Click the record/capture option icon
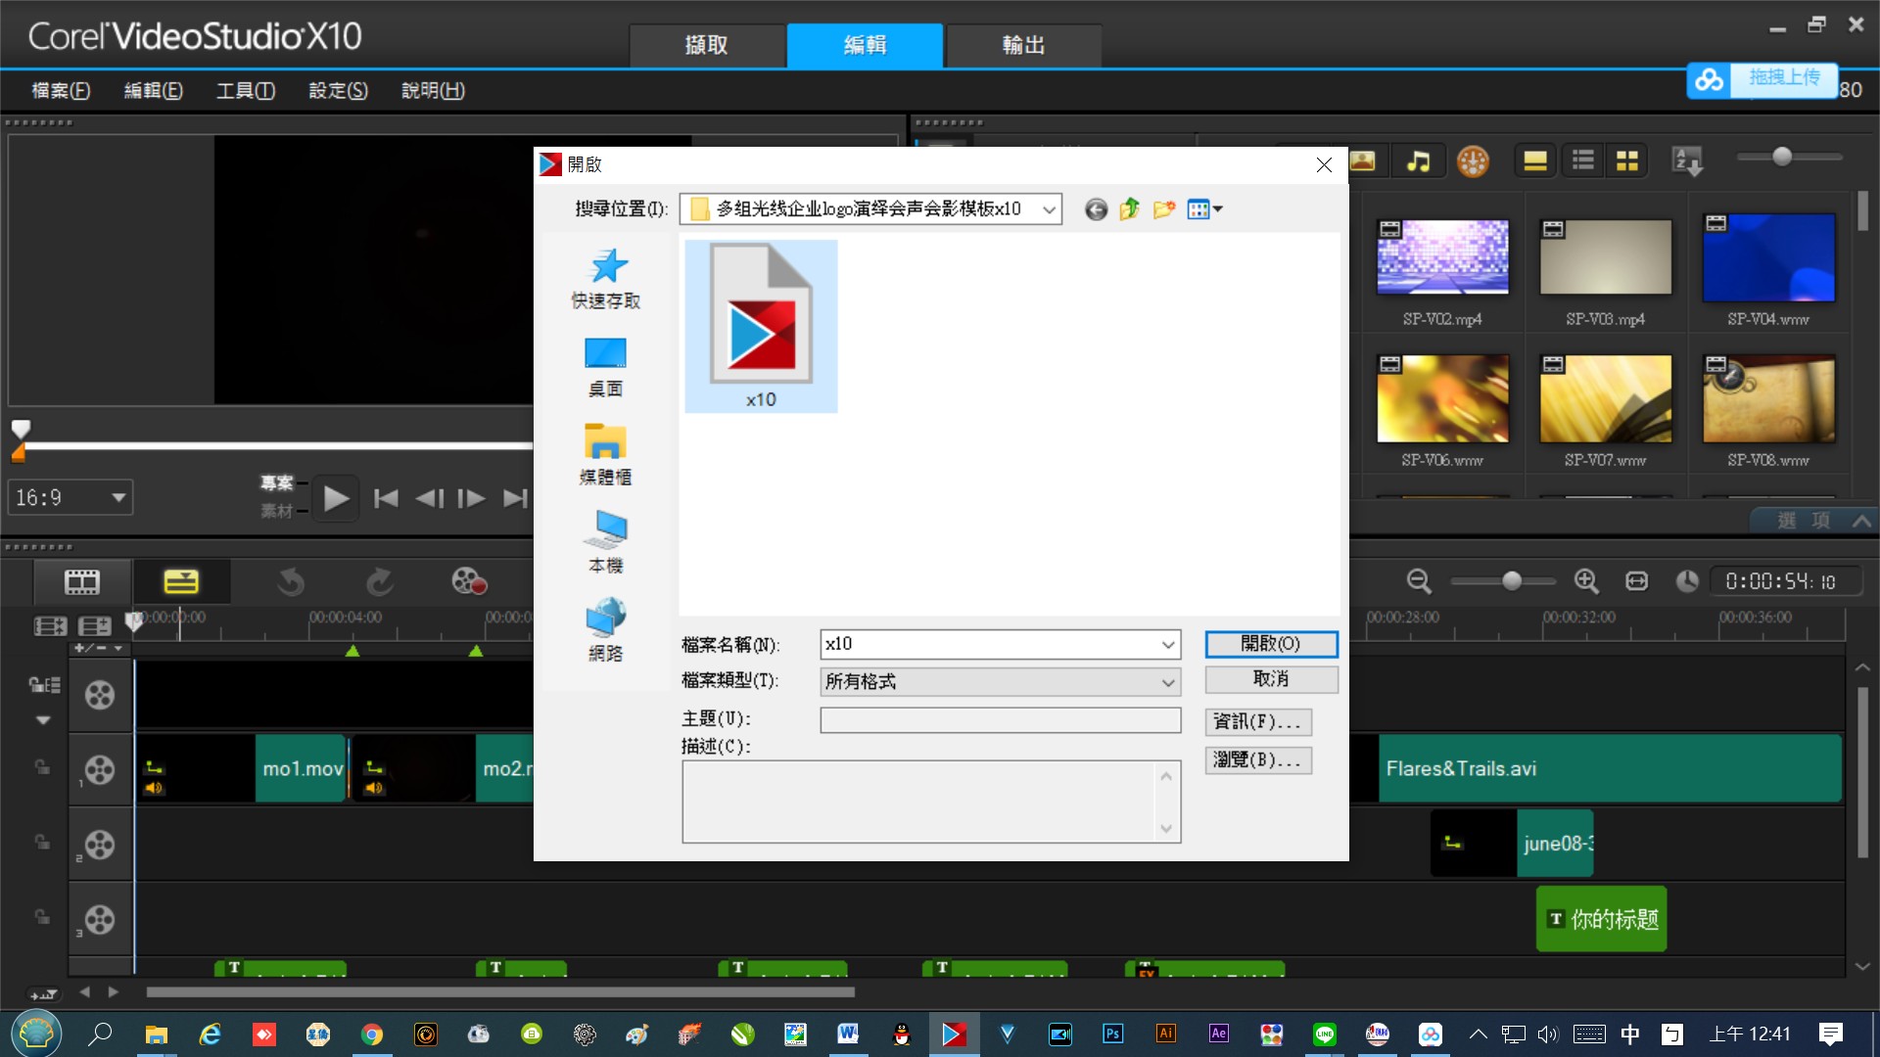This screenshot has height=1057, width=1880. tap(469, 583)
